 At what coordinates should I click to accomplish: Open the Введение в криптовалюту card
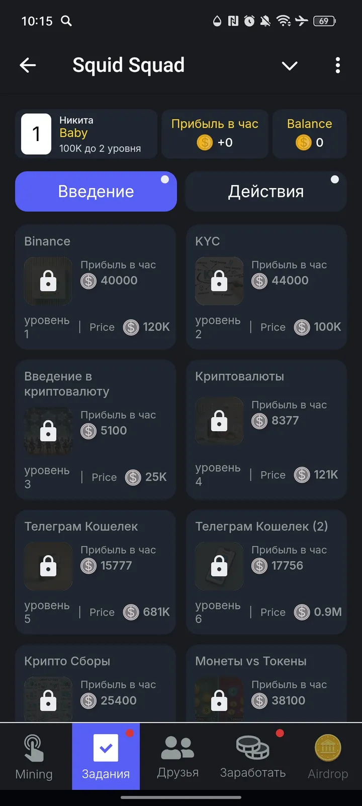(x=96, y=429)
